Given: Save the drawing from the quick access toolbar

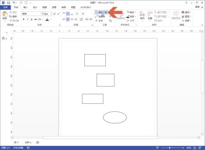Looking at the screenshot, I should [9, 2].
